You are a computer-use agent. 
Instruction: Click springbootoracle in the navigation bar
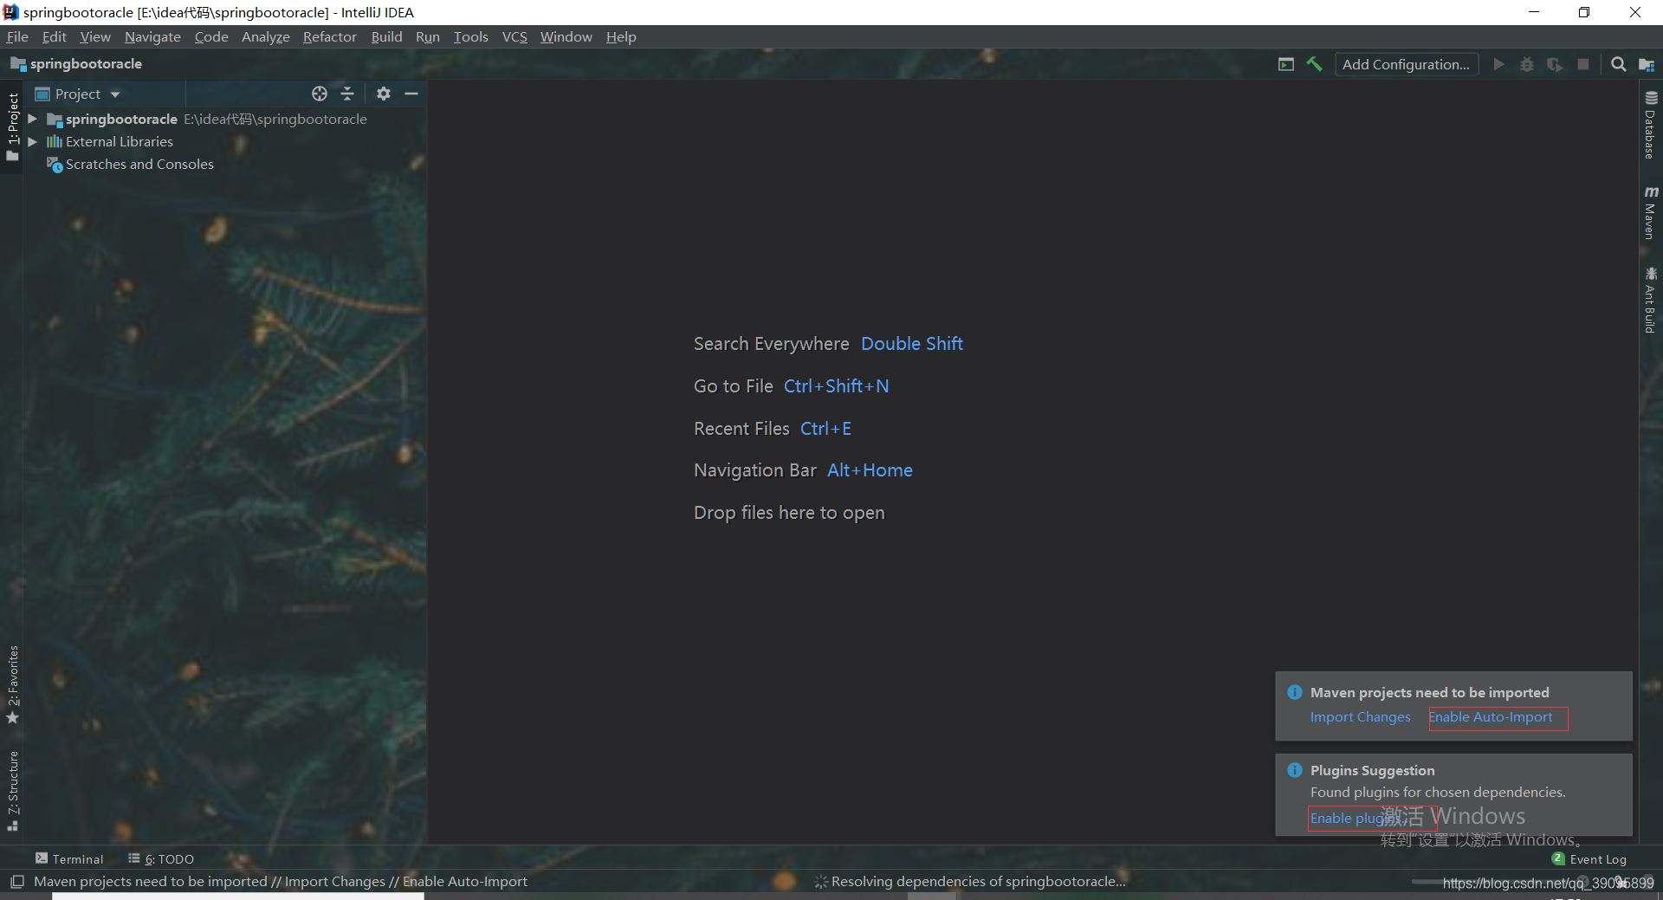[x=86, y=63]
